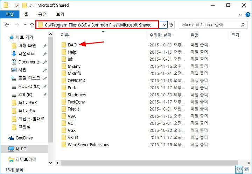Open the ActiveFAX folder in sidebar
The image size is (252, 174).
tap(28, 103)
